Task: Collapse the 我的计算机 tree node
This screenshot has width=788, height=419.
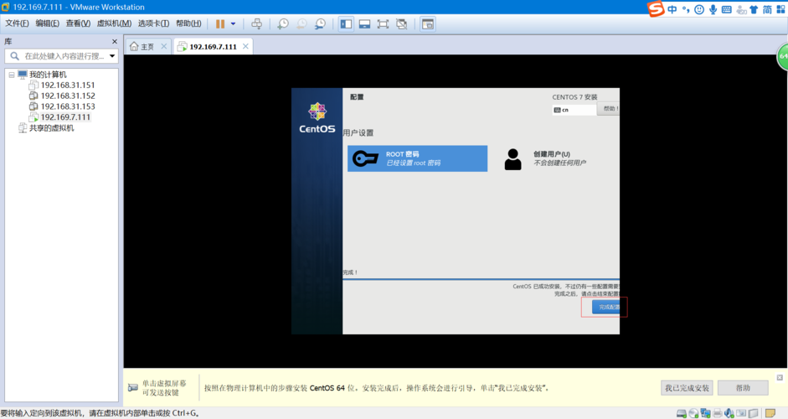Action: [11, 75]
